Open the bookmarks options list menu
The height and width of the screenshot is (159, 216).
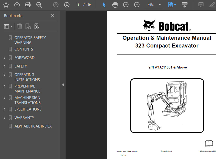pos(8,26)
